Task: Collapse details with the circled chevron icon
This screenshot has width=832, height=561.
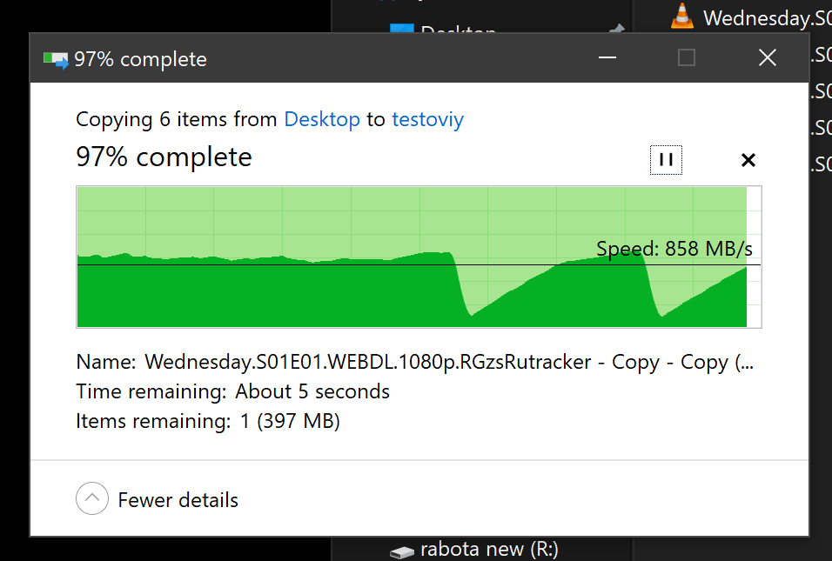Action: (91, 498)
